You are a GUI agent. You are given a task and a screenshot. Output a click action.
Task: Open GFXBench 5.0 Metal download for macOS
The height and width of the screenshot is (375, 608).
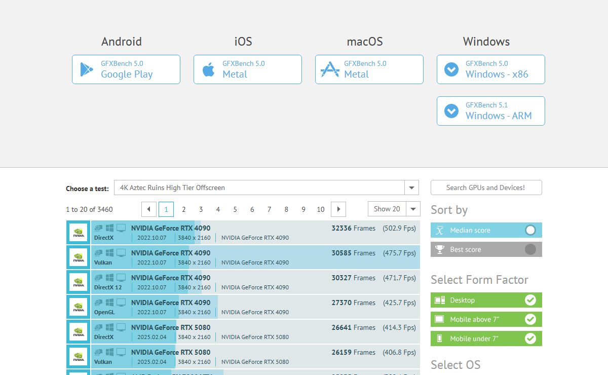click(369, 69)
